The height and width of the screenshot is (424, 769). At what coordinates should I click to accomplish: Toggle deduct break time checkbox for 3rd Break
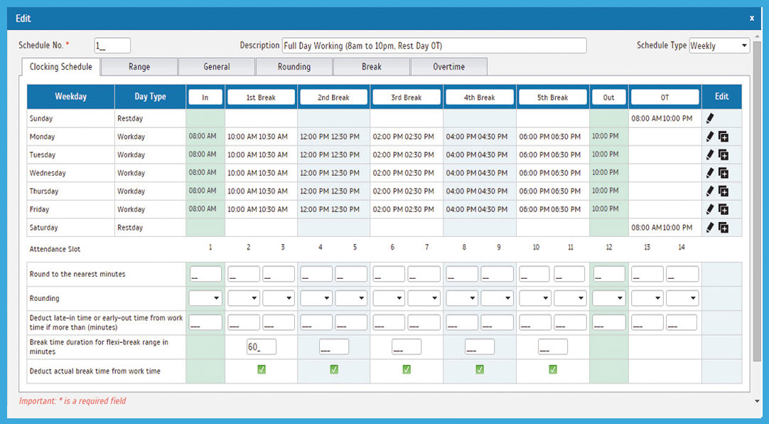407,370
